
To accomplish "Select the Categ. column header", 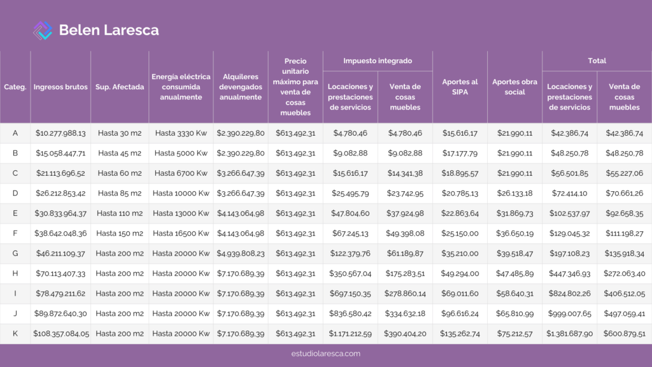I will coord(15,87).
